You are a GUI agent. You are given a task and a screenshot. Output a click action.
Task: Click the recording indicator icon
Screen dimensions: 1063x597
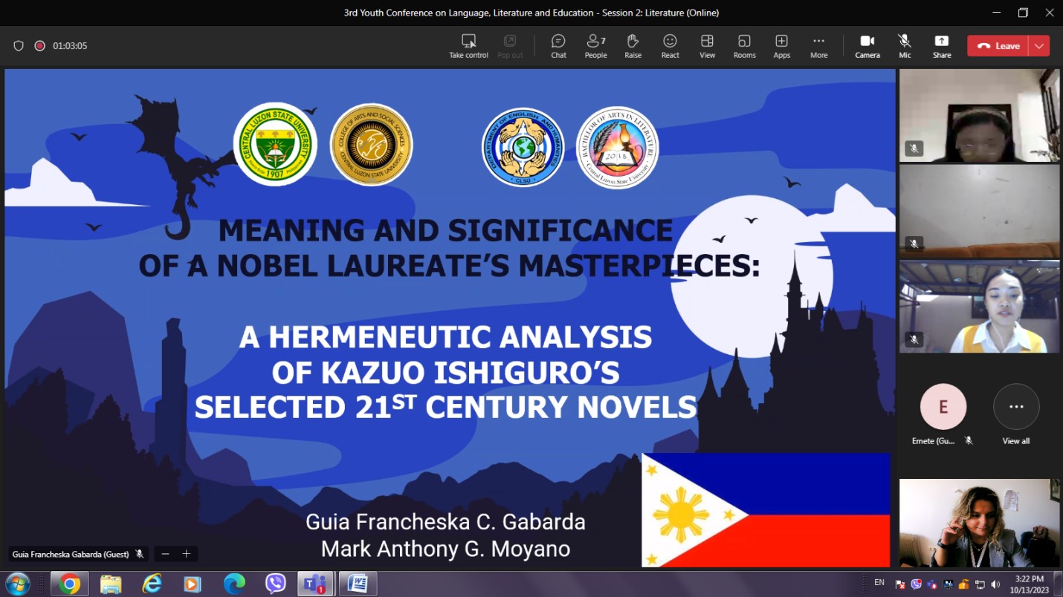[40, 46]
